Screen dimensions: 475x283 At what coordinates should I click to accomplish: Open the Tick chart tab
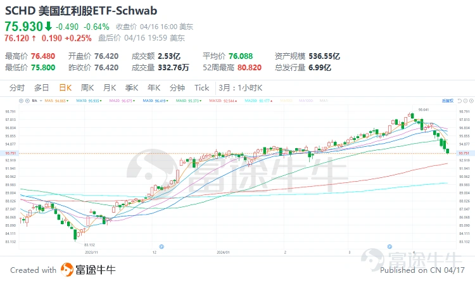point(202,88)
